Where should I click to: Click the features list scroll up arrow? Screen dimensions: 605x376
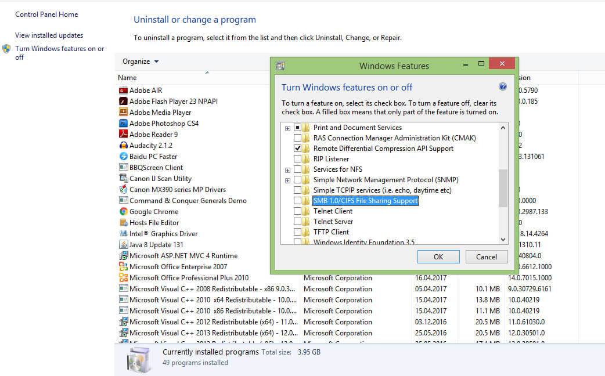tap(503, 128)
